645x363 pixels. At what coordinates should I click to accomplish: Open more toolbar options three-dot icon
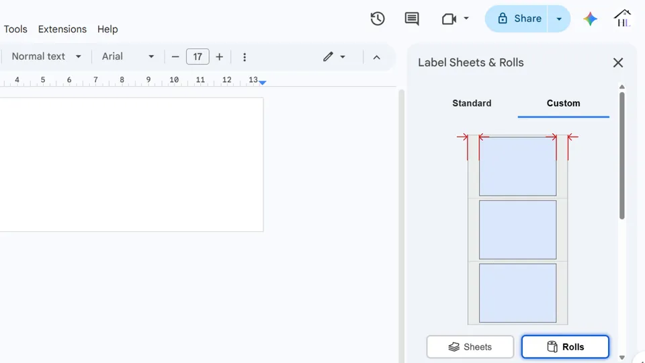245,57
